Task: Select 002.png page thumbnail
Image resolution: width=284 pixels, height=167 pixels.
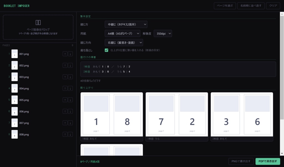Action: pyautogui.click(x=15, y=65)
